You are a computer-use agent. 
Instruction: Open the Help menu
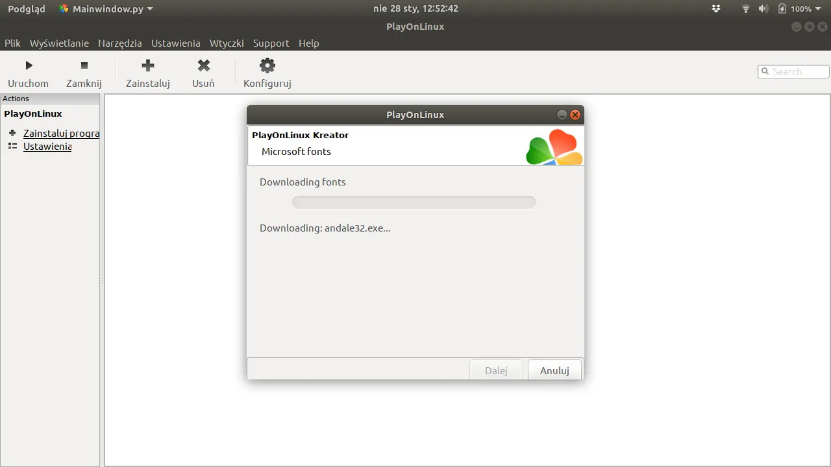tap(309, 43)
